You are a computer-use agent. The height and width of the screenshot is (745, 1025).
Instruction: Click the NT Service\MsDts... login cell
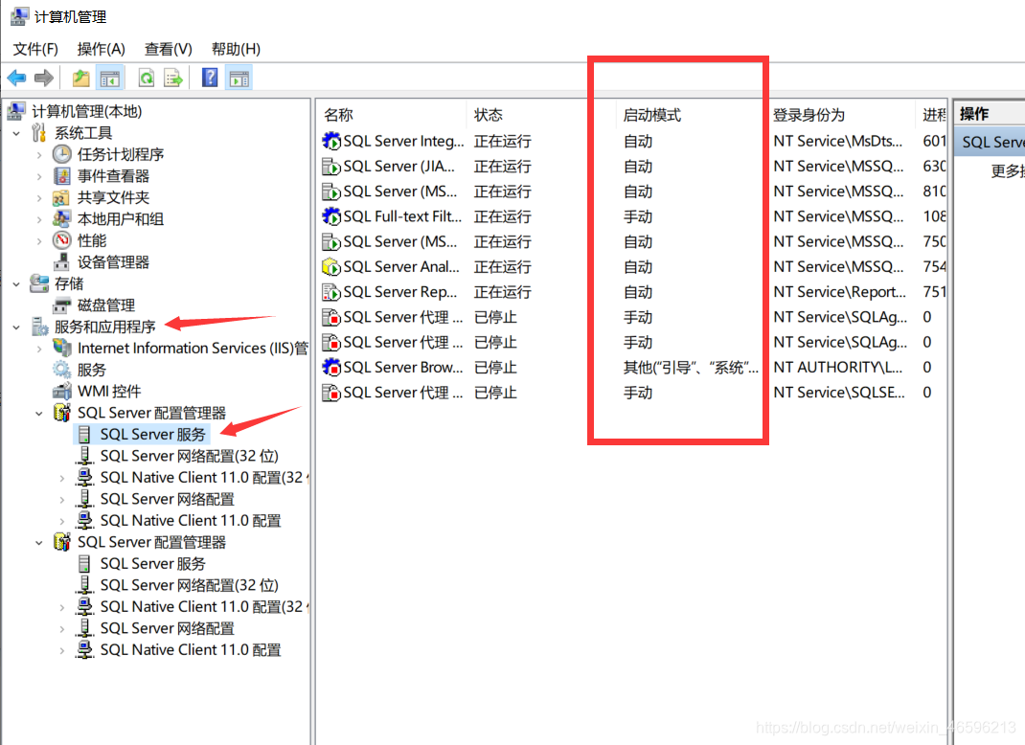837,141
